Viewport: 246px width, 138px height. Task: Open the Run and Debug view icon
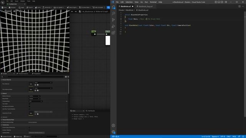point(113,26)
